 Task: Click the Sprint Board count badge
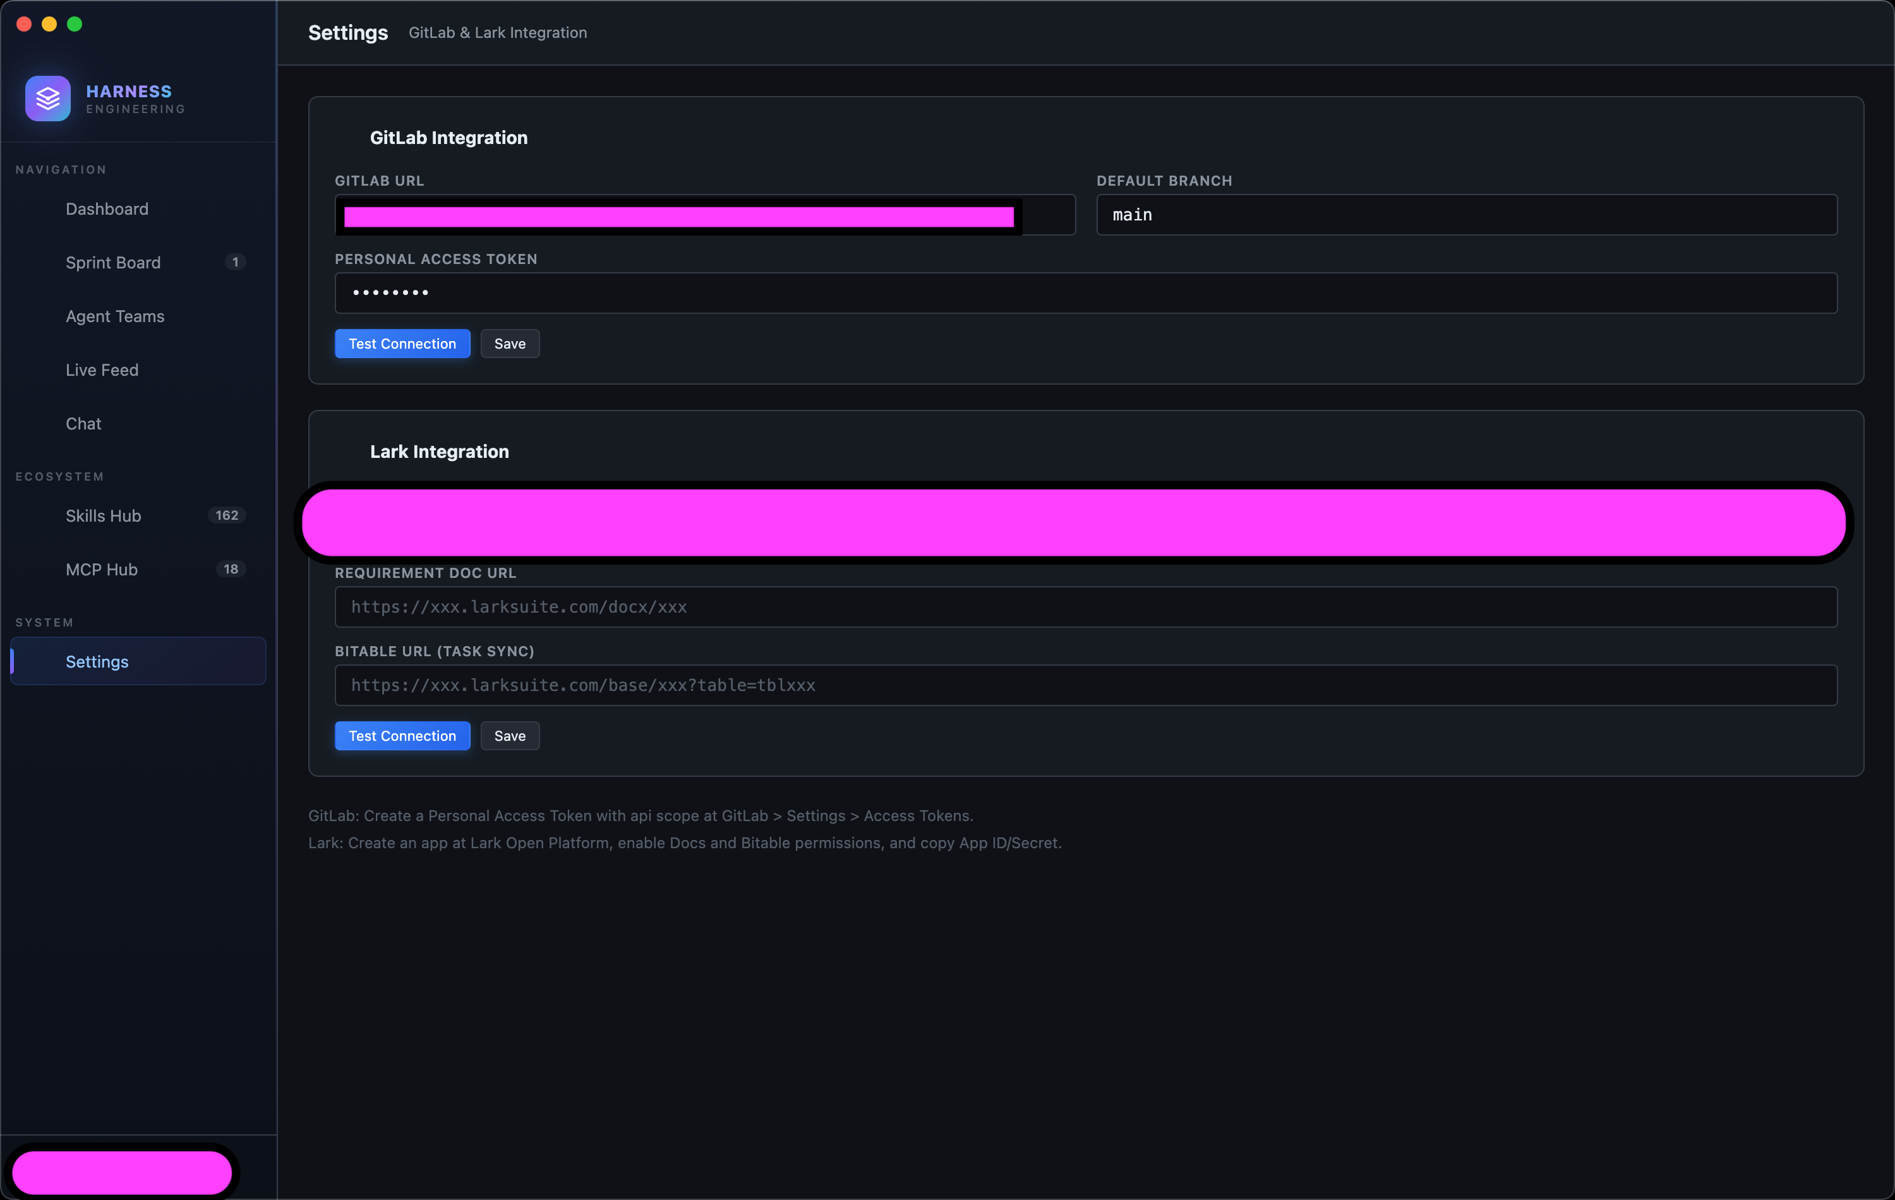tap(234, 262)
